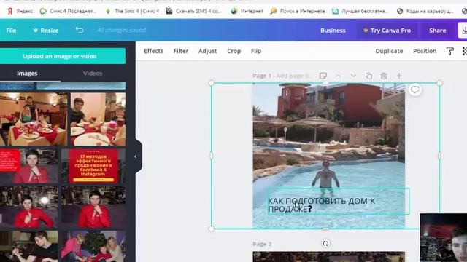The width and height of the screenshot is (467, 262).
Task: Click the top-left resize handle of selection
Action: [x=212, y=83]
